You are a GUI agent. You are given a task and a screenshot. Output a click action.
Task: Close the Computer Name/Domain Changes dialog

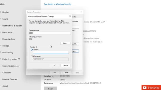(70, 16)
